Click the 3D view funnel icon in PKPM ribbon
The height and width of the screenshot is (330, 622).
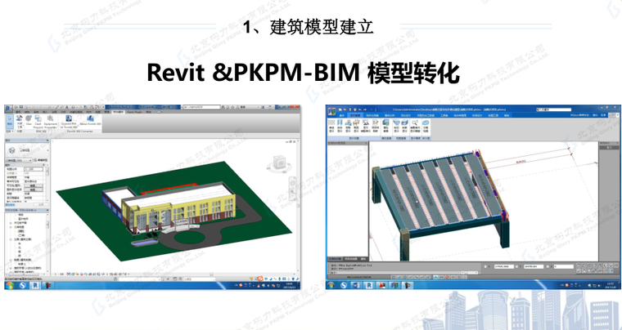396,126
